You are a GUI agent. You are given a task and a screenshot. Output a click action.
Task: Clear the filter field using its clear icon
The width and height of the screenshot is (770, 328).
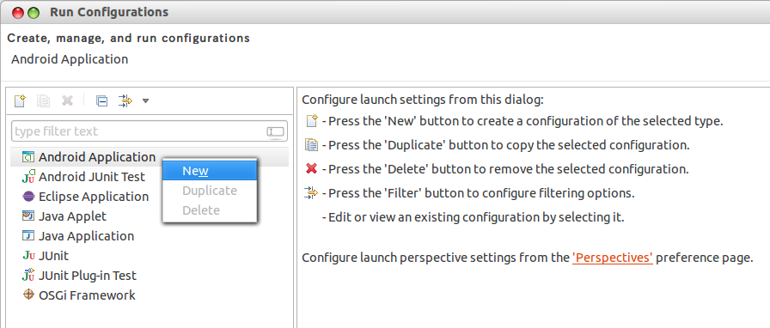click(x=276, y=131)
